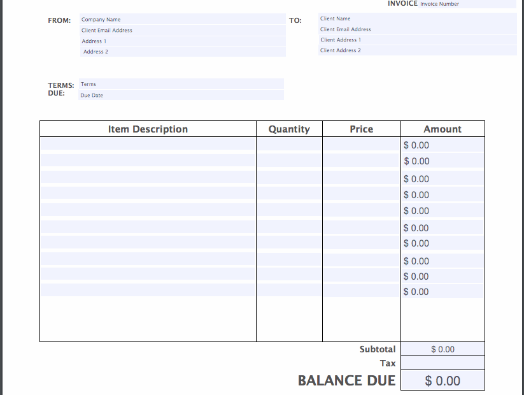Click the Item Description column header
This screenshot has width=524, height=395.
[147, 129]
